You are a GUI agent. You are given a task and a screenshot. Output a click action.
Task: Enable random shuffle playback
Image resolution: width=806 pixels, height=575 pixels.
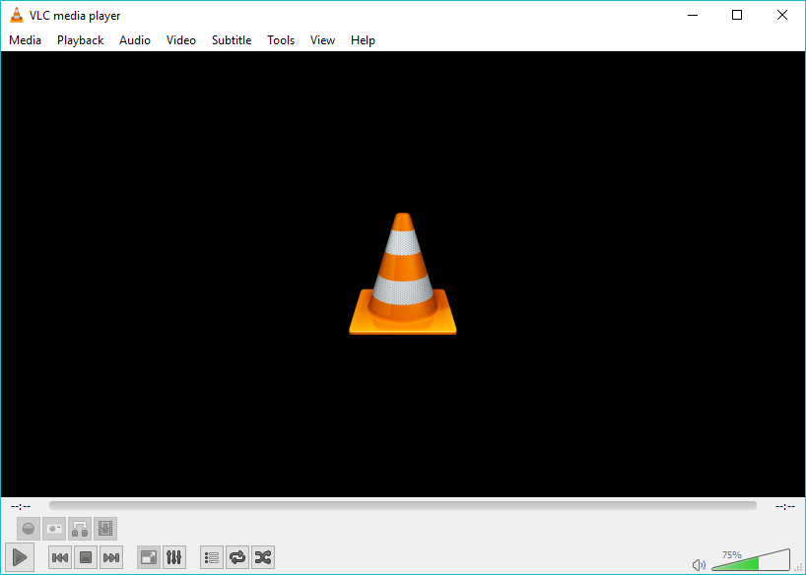pyautogui.click(x=262, y=557)
